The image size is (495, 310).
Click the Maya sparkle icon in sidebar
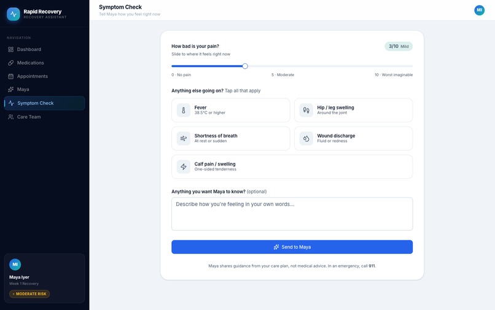pyautogui.click(x=10, y=90)
